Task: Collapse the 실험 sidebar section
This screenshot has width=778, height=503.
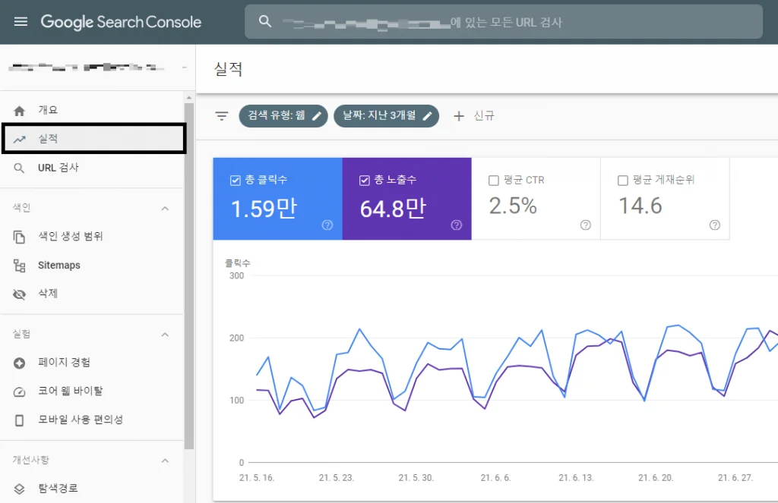Action: point(165,334)
